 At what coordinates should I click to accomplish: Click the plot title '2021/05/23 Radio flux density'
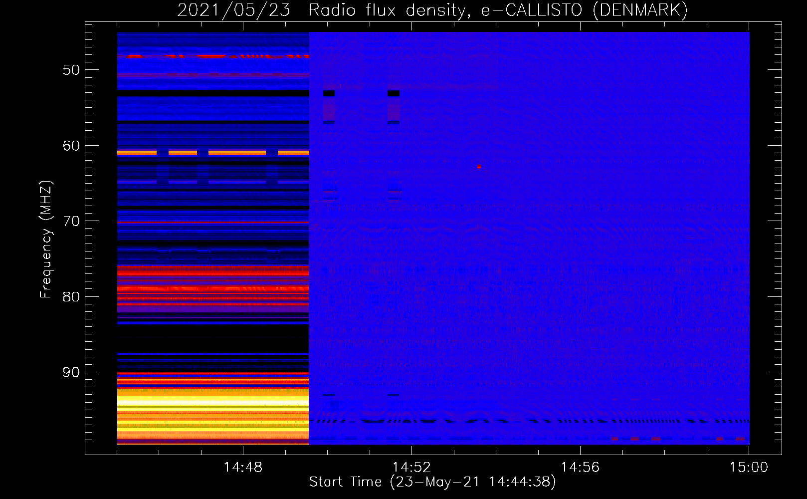pos(323,10)
